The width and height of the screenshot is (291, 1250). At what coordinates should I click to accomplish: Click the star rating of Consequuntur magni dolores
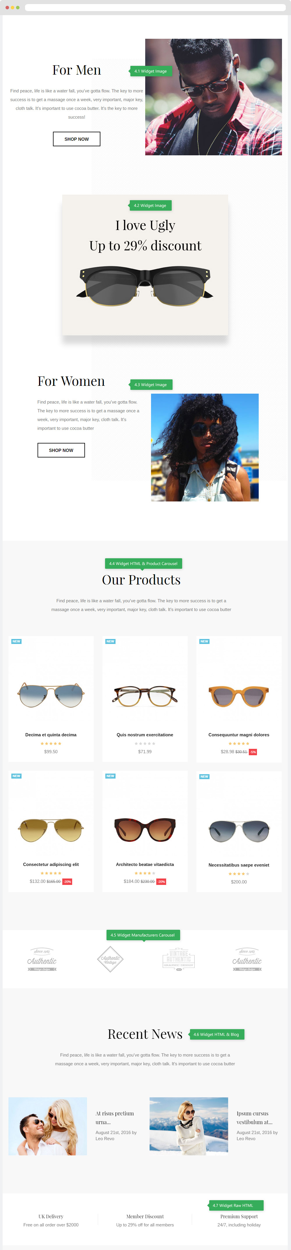239,743
